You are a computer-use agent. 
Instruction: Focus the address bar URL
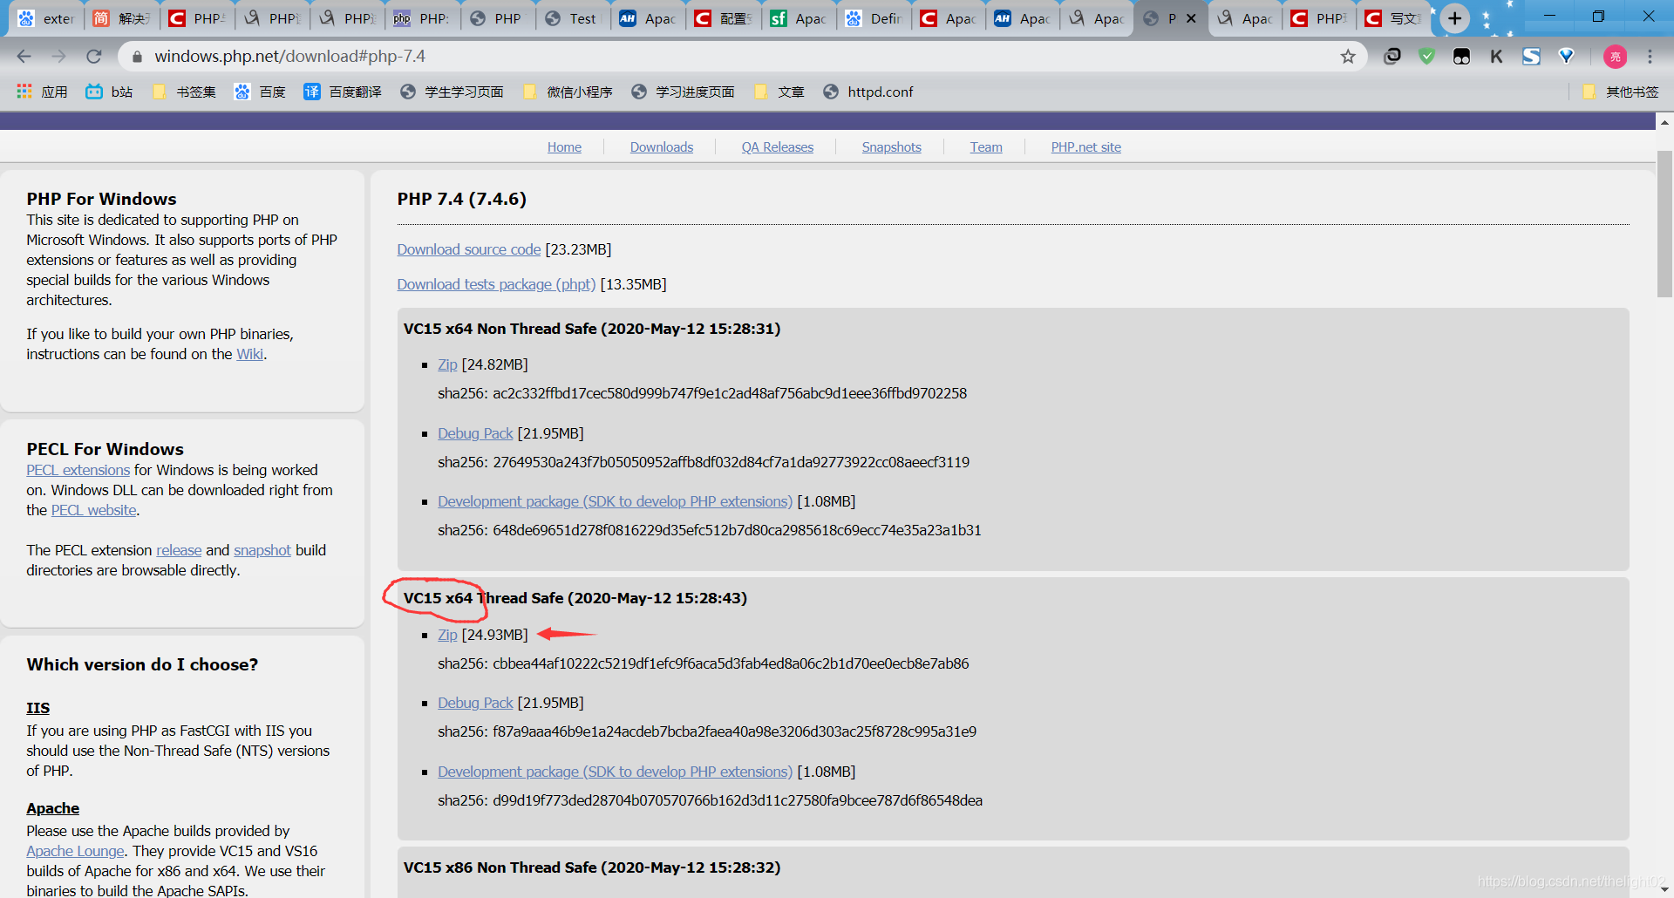pyautogui.click(x=290, y=57)
